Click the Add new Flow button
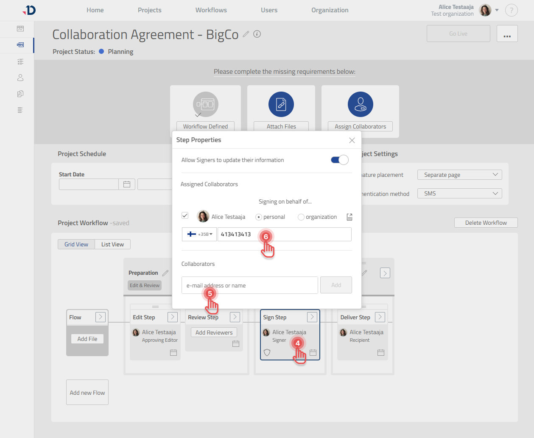Screen dimensions: 534x438 [x=87, y=392]
